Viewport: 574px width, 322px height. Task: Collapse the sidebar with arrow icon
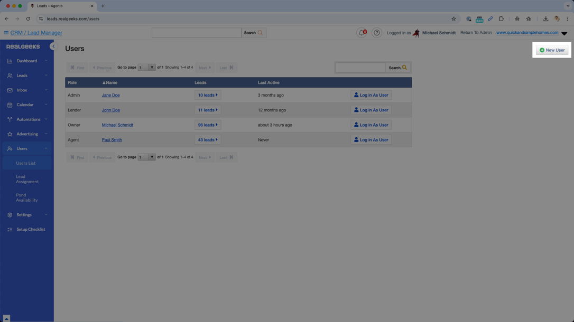53,46
